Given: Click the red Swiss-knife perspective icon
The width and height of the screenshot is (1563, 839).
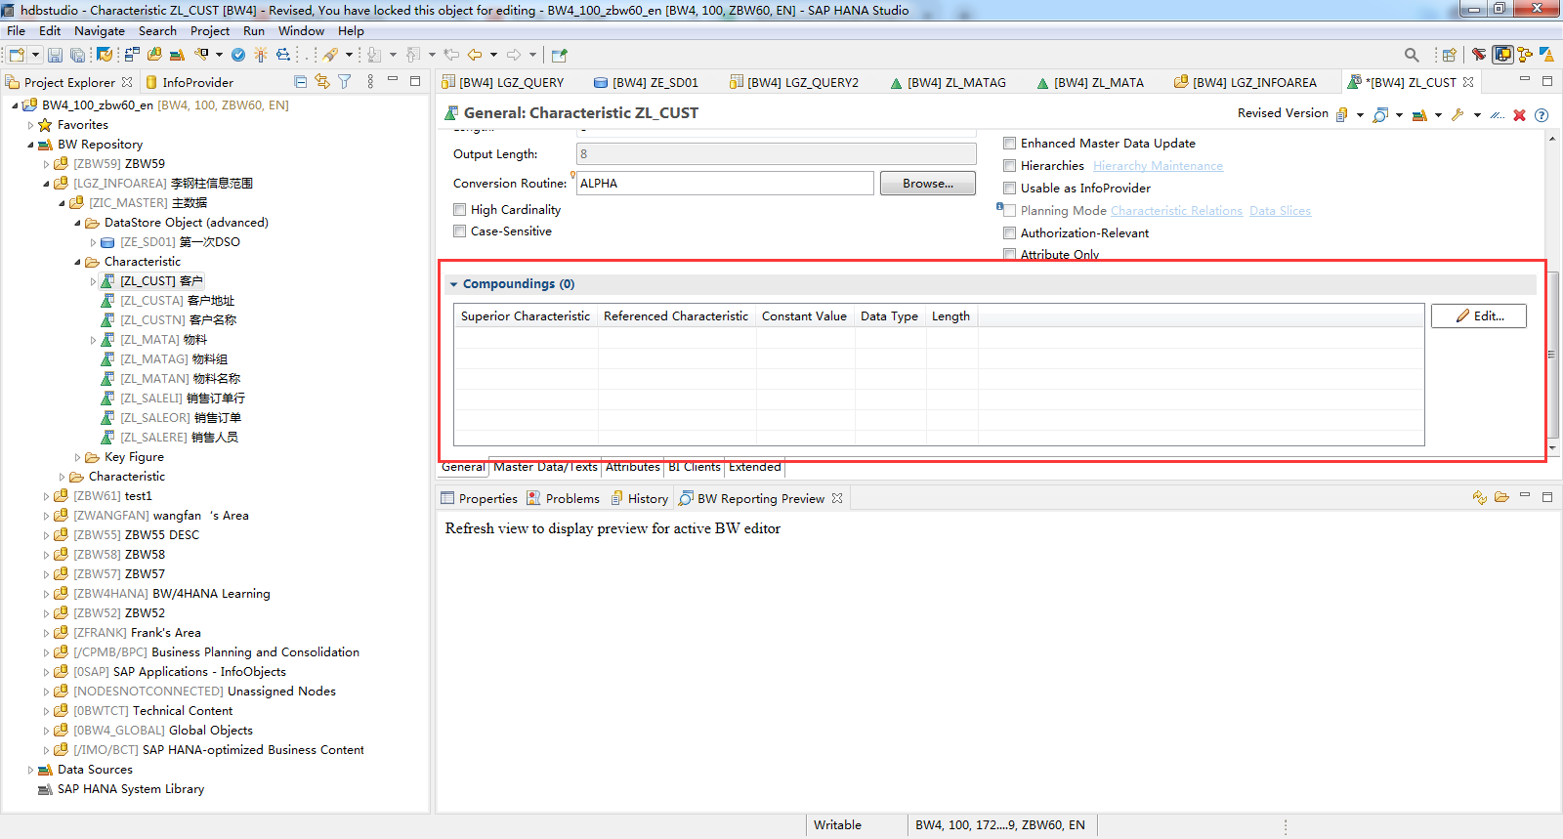Looking at the screenshot, I should point(1479,55).
